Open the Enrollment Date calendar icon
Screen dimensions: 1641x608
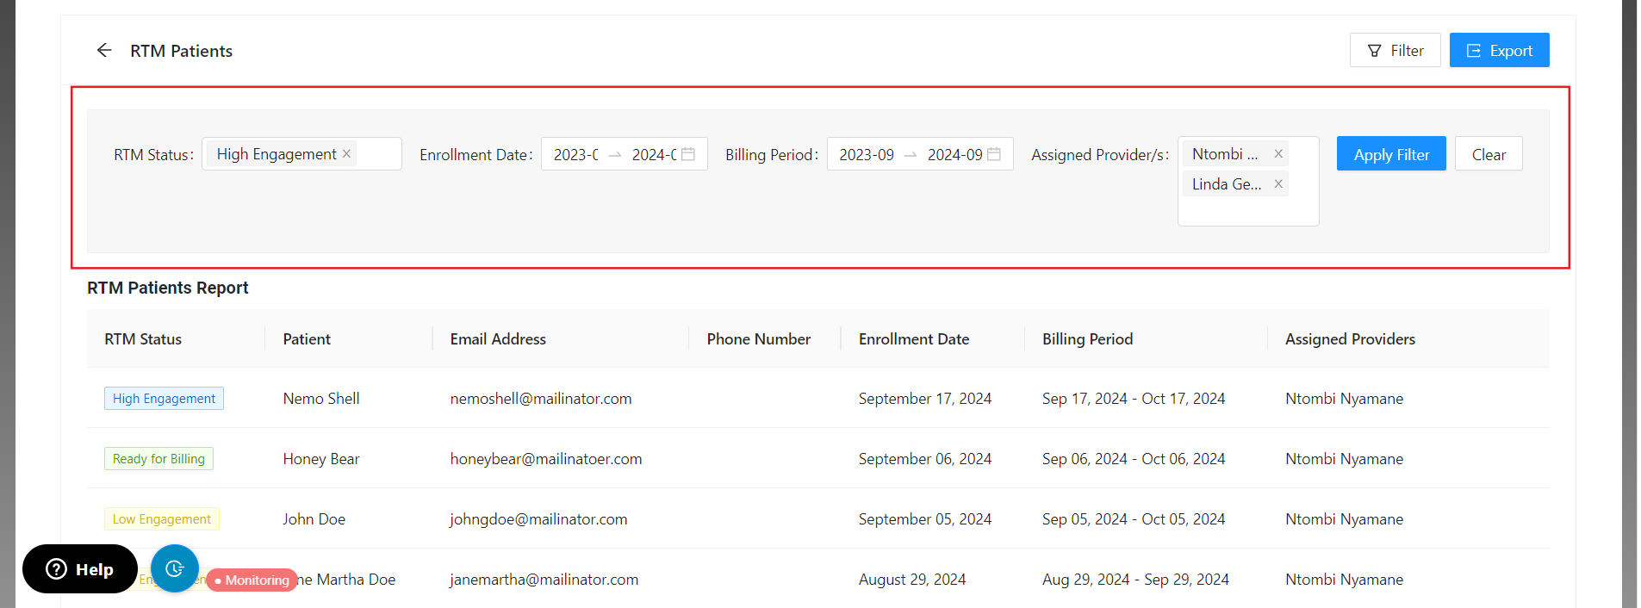[x=688, y=154]
